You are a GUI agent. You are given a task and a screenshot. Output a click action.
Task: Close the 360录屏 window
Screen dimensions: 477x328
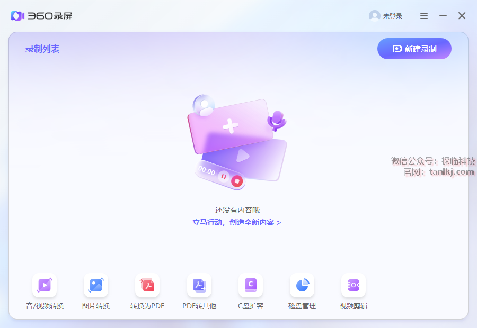462,16
